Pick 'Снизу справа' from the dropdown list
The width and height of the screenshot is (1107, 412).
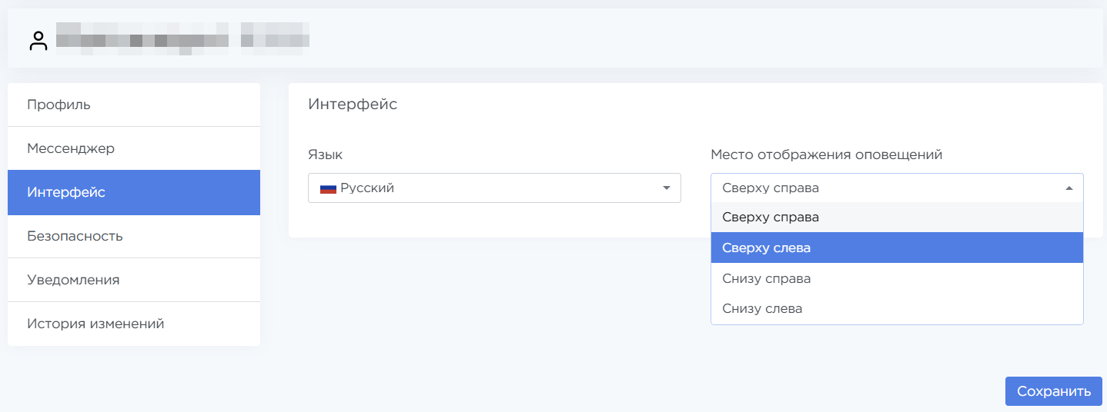click(x=766, y=278)
